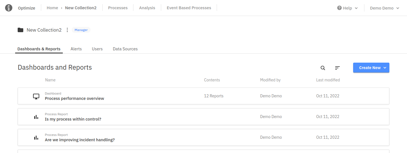Open the sort order icon menu

point(337,68)
